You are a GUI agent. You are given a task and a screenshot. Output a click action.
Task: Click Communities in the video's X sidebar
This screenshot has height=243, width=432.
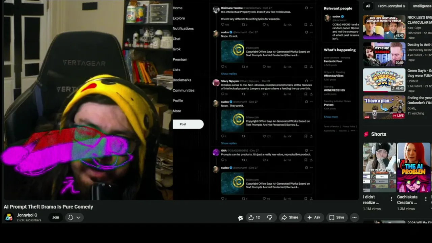pyautogui.click(x=184, y=90)
